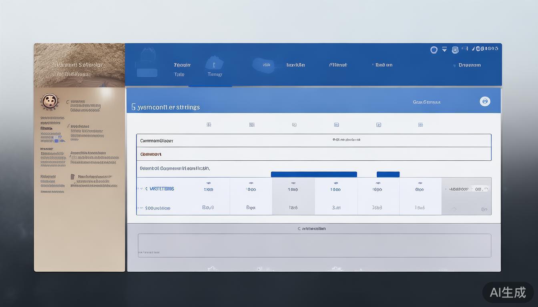This screenshot has width=538, height=307.
Task: Click the last square icon in the icon row
Action: (x=421, y=125)
